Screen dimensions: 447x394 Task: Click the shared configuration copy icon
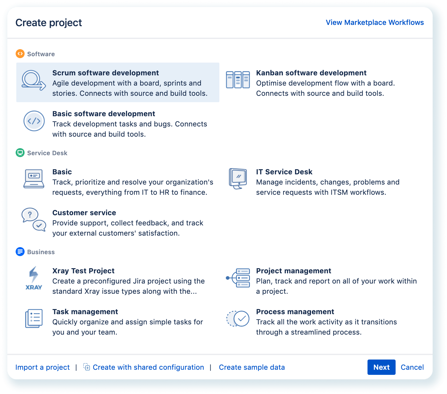(x=87, y=367)
